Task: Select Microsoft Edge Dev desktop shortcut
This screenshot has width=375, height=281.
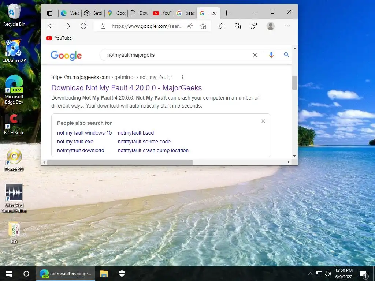Action: (14, 90)
